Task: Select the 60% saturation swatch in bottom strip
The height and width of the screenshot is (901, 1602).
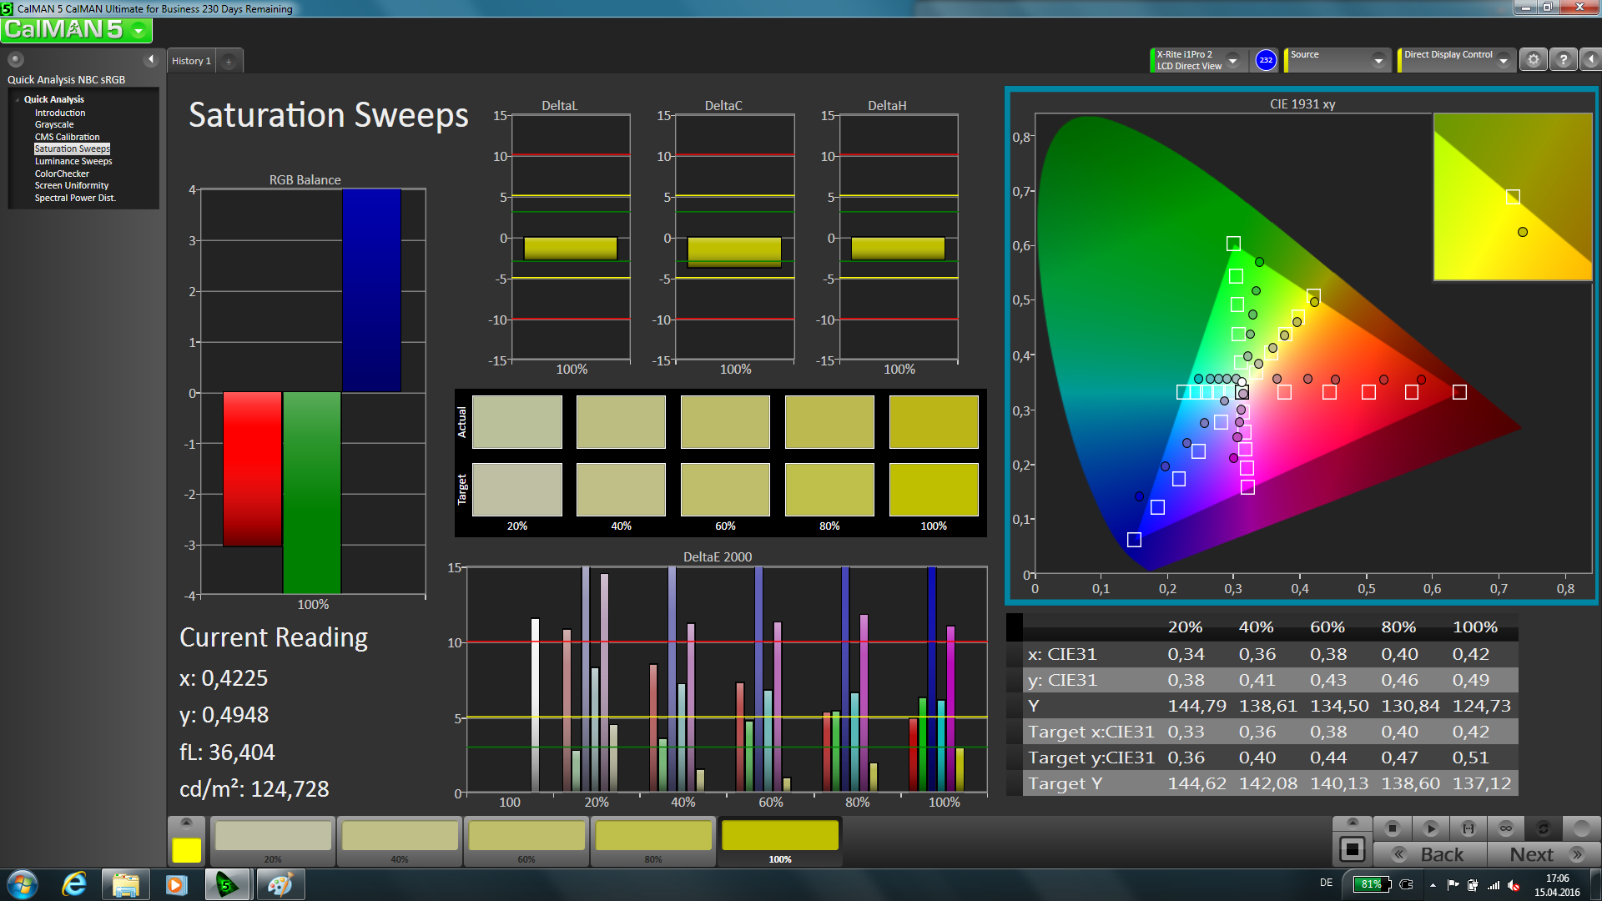Action: (526, 837)
